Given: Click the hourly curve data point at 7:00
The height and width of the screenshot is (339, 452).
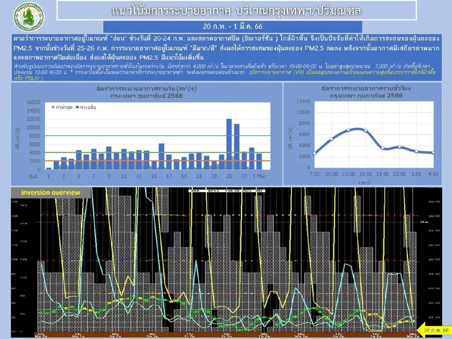Looking at the screenshot, I should tap(315, 153).
